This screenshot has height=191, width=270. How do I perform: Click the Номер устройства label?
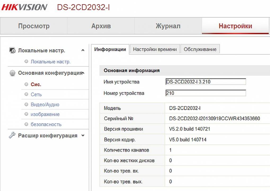[124, 93]
